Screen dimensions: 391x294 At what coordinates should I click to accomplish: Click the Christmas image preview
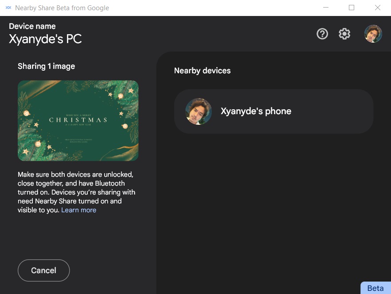click(x=78, y=120)
